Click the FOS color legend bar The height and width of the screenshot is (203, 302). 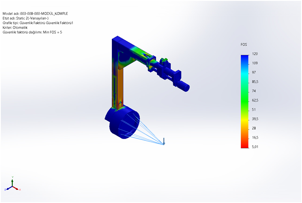[245, 101]
